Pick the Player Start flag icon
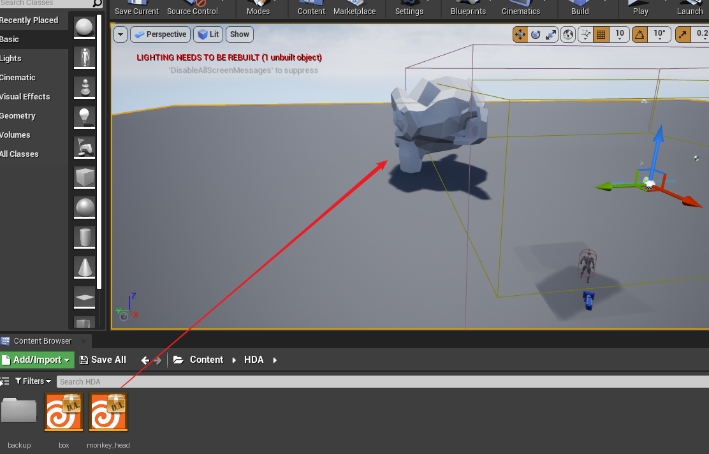 tap(85, 147)
